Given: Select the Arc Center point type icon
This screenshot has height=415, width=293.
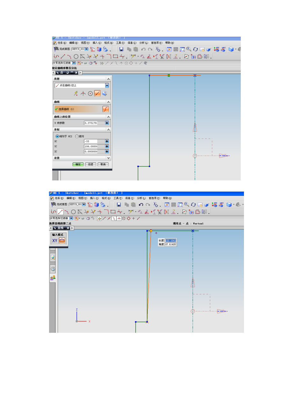Looking at the screenshot, I should pos(90,93).
